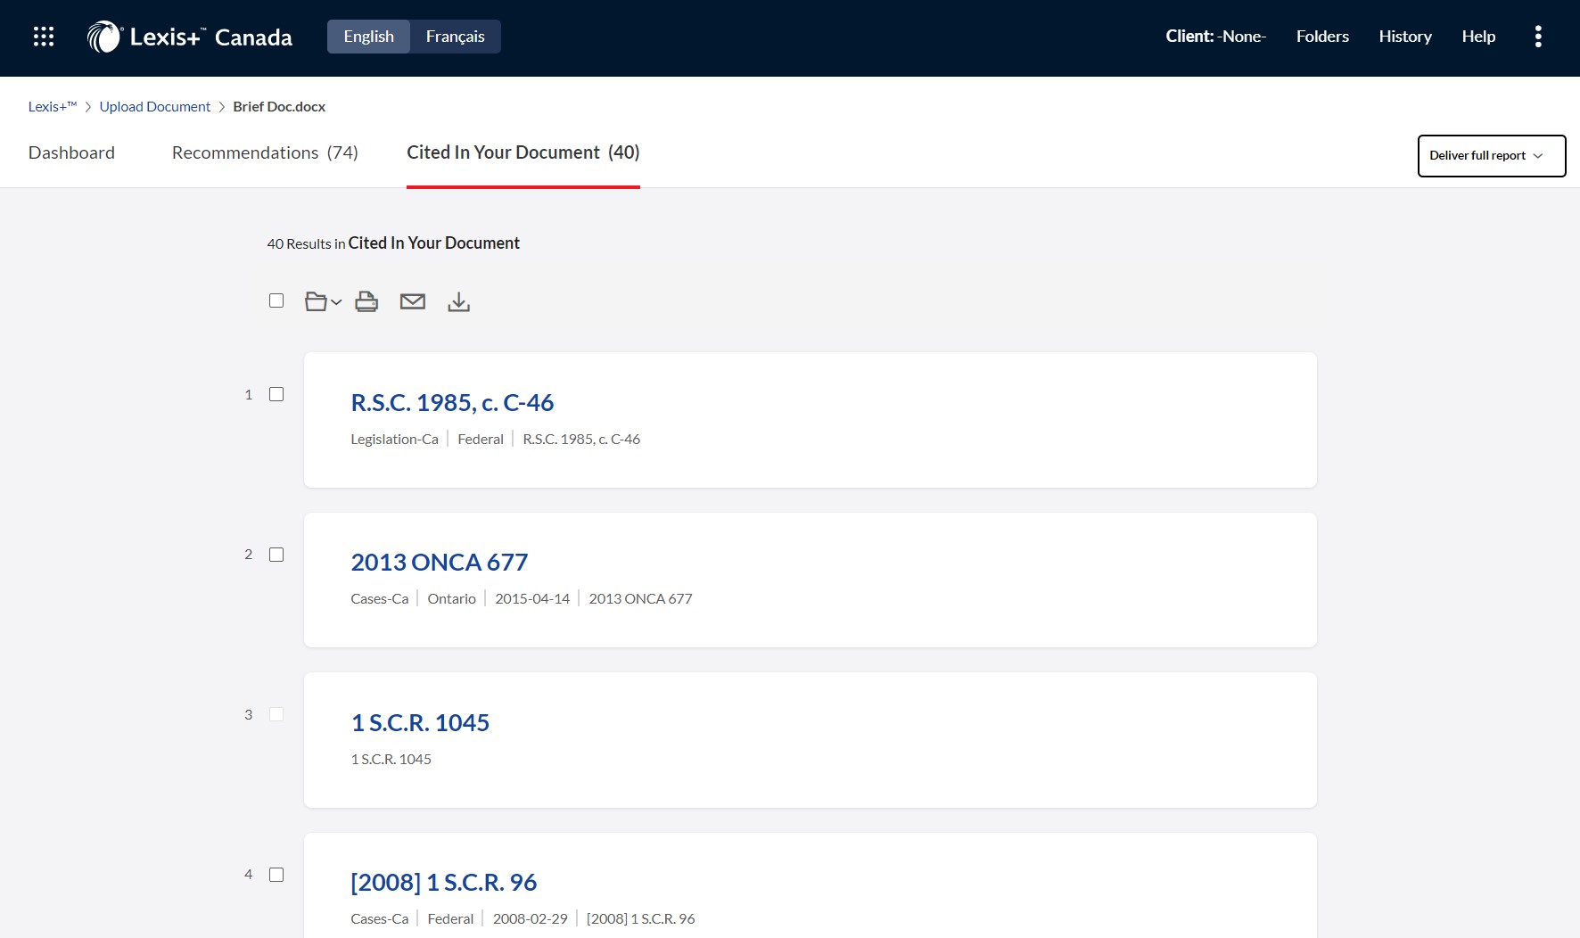Switch to the Recommendations (74) tab

coord(265,152)
